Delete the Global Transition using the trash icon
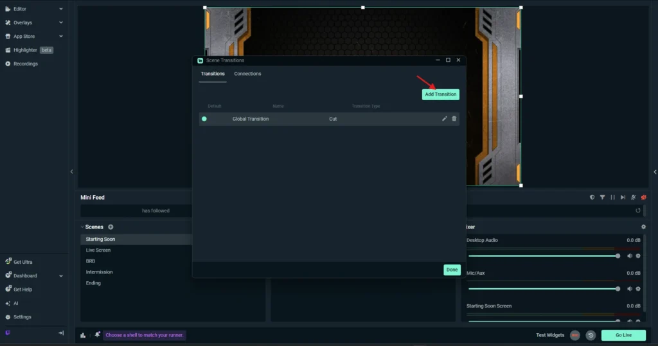The width and height of the screenshot is (658, 346). click(454, 119)
